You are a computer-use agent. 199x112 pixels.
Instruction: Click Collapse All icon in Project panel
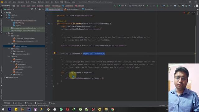tap(35, 9)
